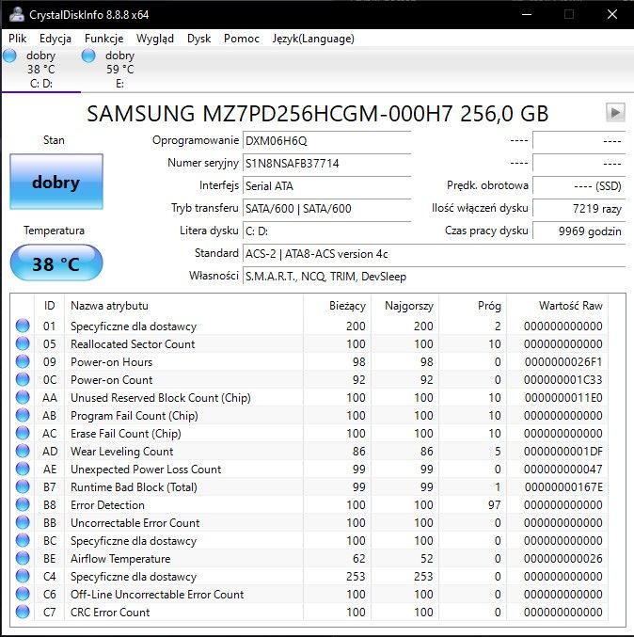
Task: Click the serial number field S1N8NSAFB37714
Action: pos(327,164)
